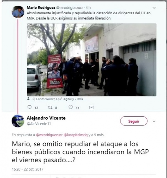This screenshot has width=167, height=178.
Task: Open Alejandro Vicente's profile avatar
Action: 18,121
